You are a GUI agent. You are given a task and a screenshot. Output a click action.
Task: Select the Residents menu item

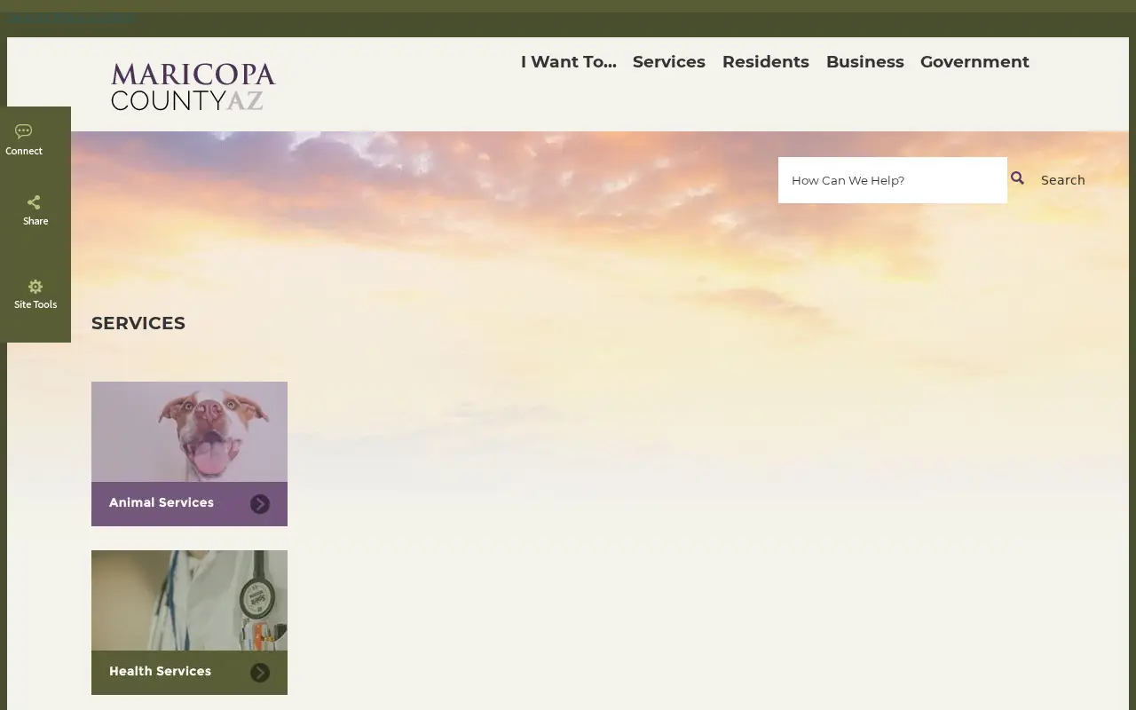click(x=766, y=62)
